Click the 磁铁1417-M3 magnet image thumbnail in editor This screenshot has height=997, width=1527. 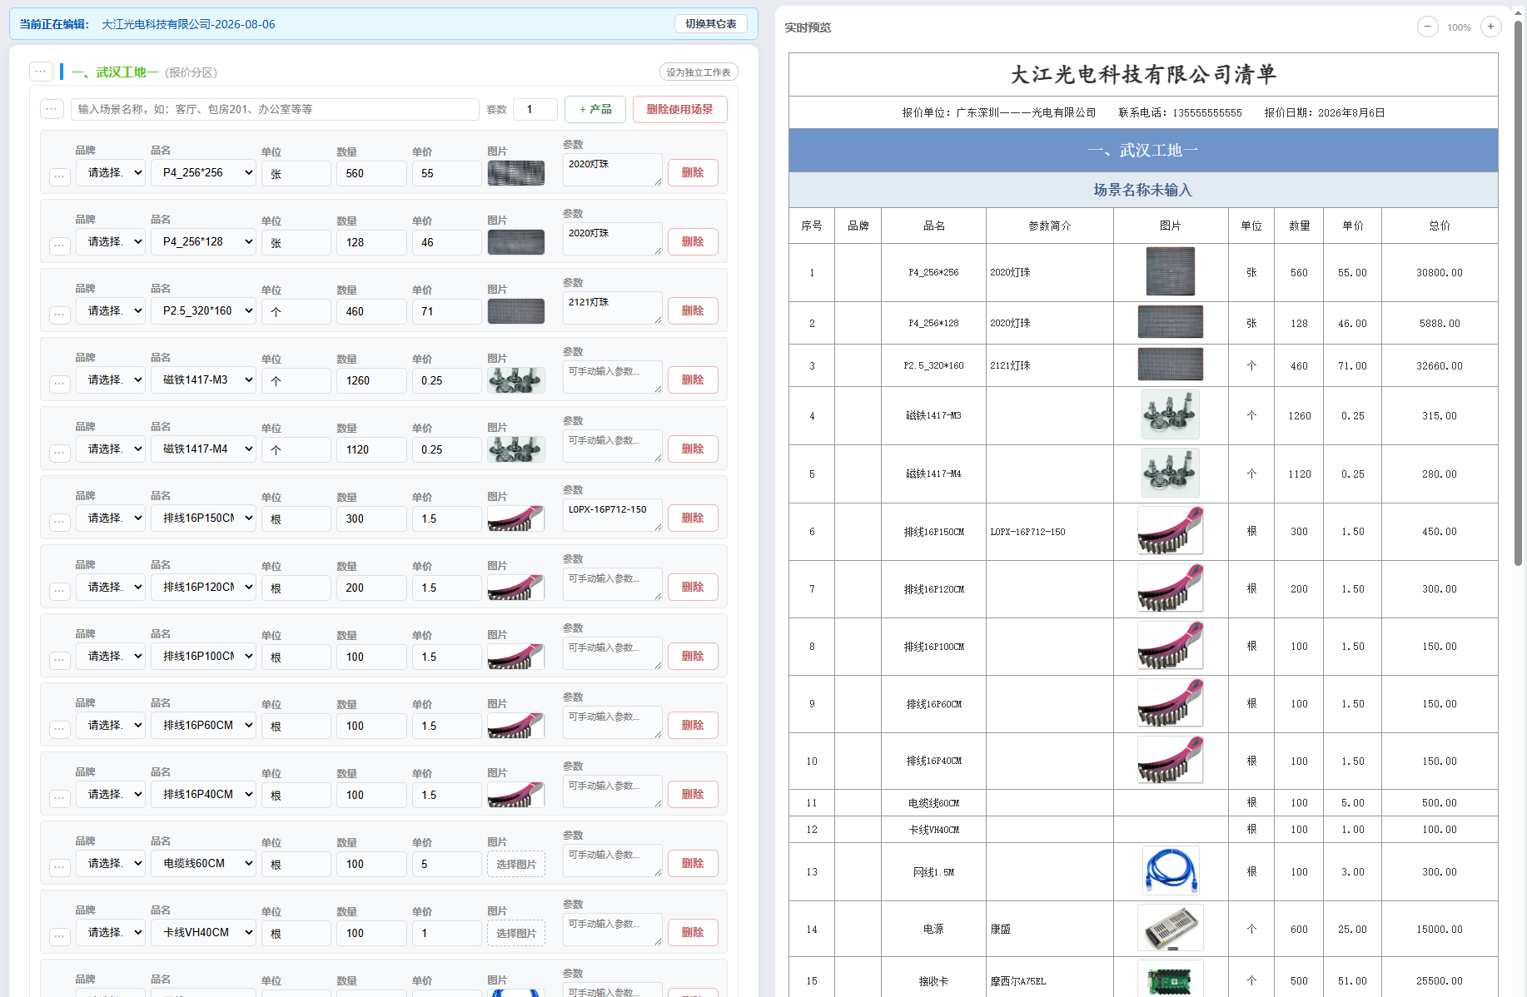click(x=516, y=380)
